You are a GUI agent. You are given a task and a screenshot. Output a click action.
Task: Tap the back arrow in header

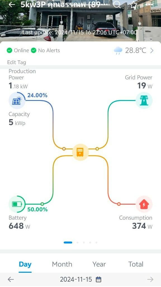12,4
